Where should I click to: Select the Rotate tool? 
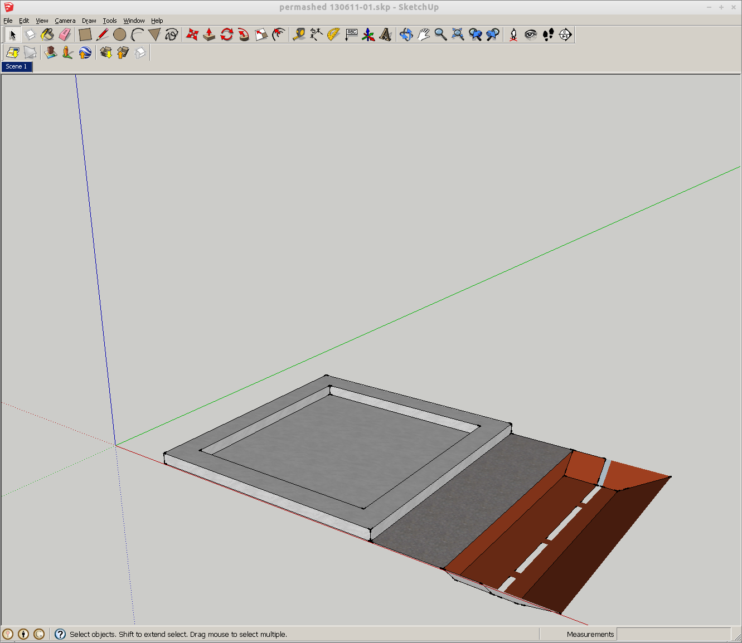coord(226,35)
